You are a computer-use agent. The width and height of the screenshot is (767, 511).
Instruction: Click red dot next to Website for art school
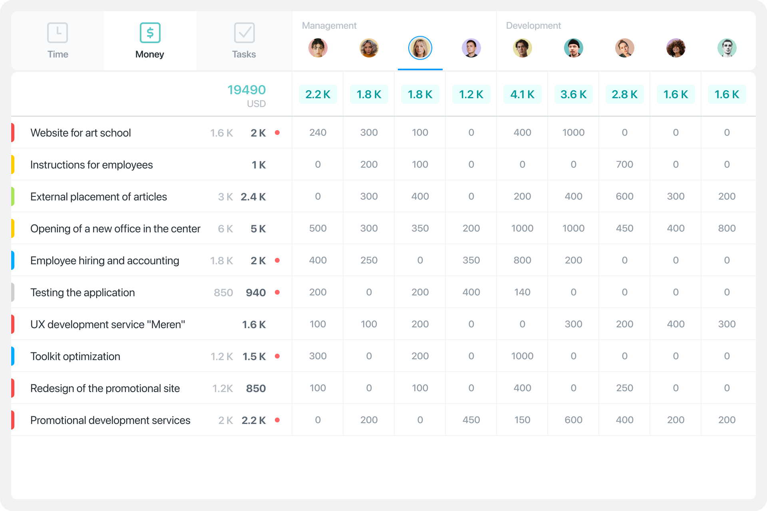[x=277, y=133]
